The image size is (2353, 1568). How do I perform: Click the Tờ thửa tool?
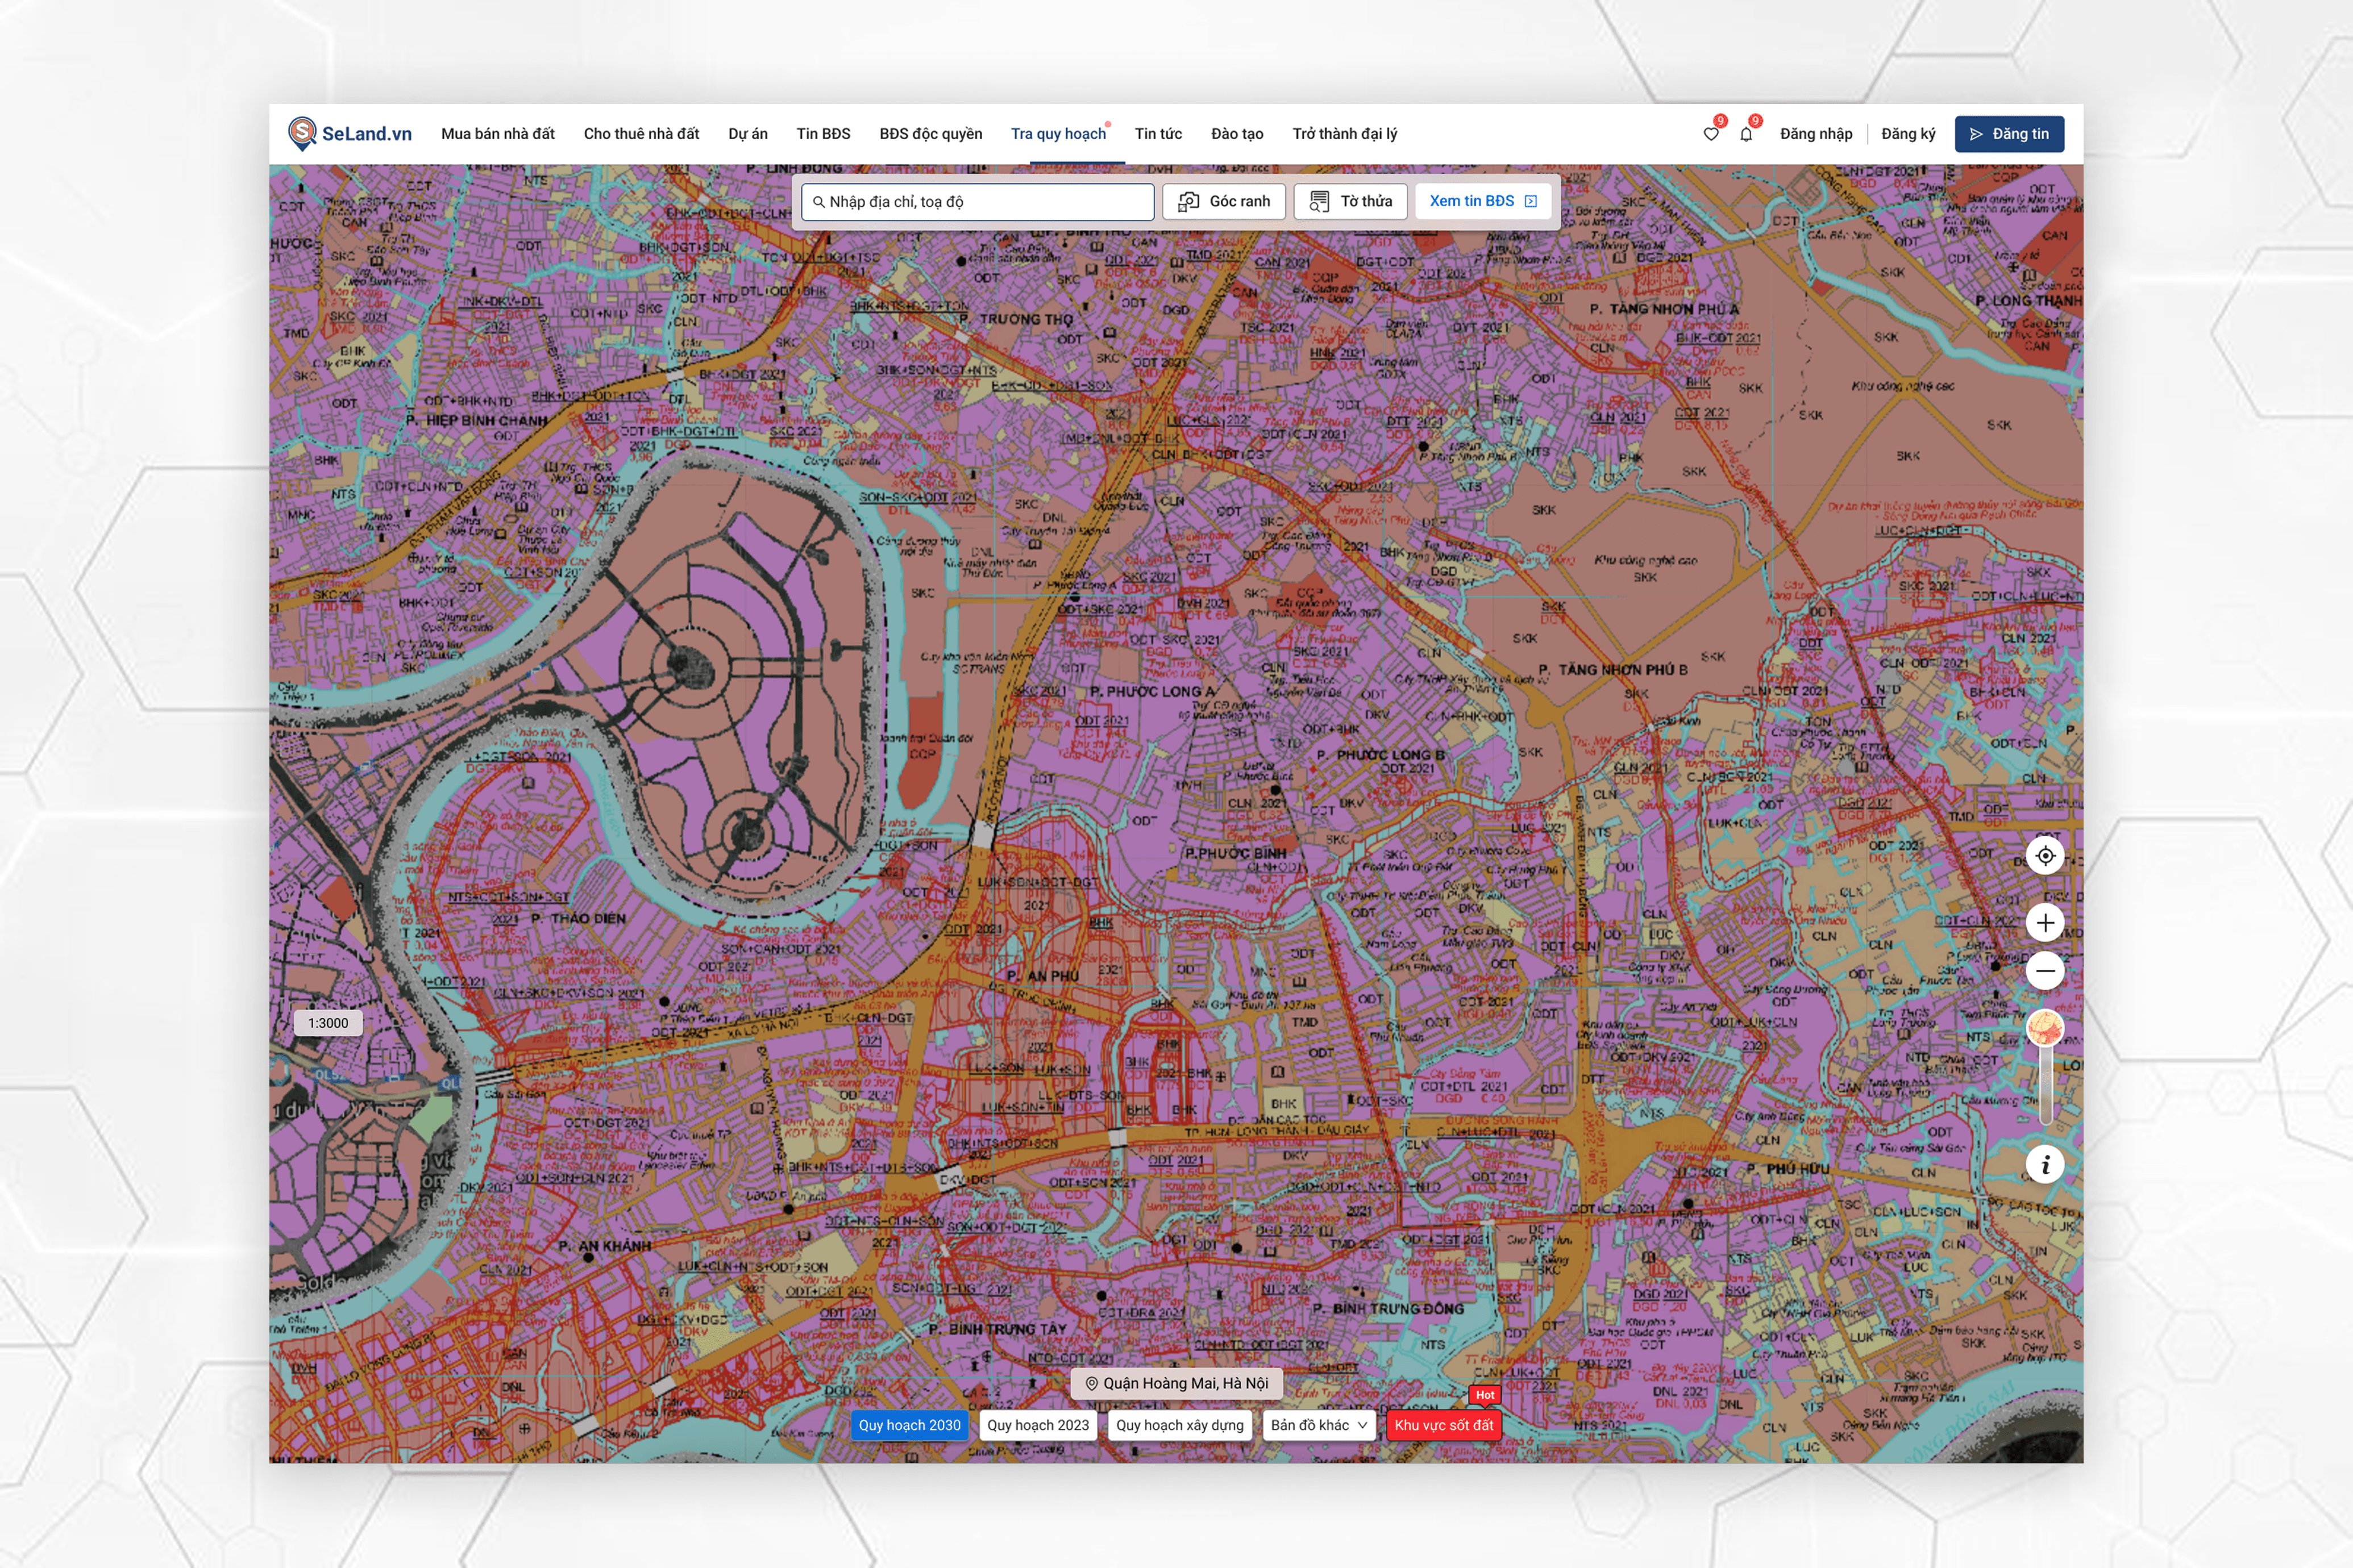pos(1350,201)
